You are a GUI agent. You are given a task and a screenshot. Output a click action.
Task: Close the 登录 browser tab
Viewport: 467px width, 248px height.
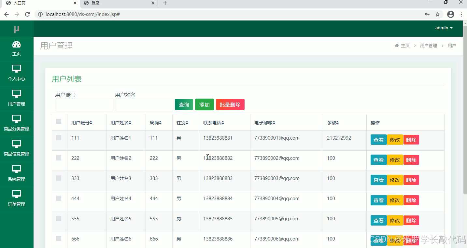(153, 3)
